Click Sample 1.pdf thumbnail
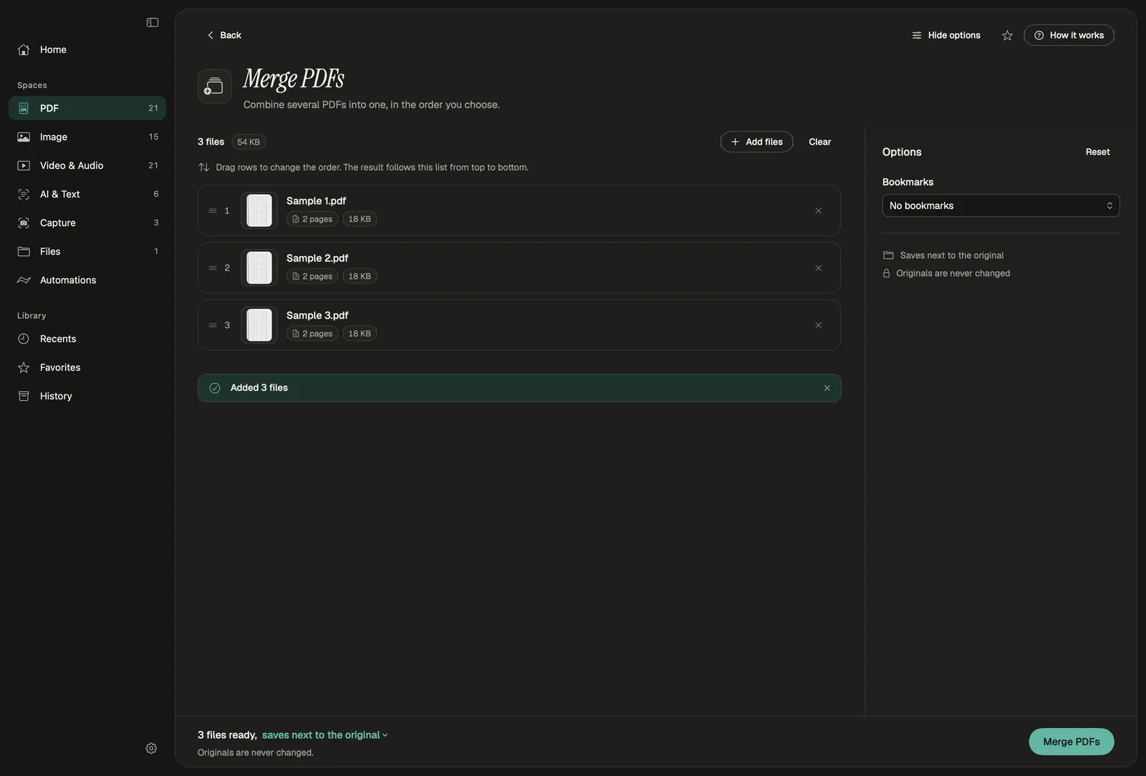The image size is (1146, 776). click(259, 210)
